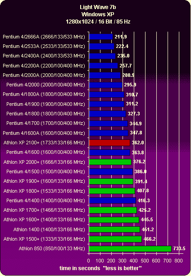Select the Pentium 4/2200A row label
Image resolution: width=191 pixels, height=276 pixels.
(44, 66)
